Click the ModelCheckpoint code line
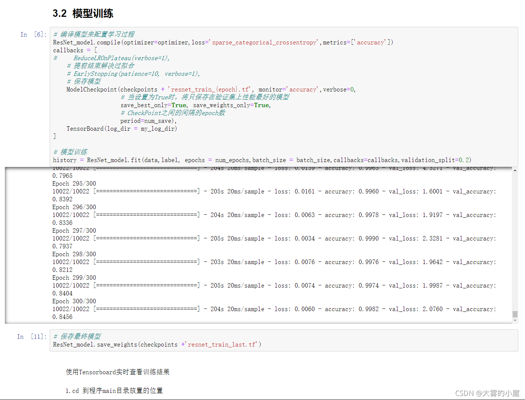Image resolution: width=525 pixels, height=400 pixels. point(211,90)
